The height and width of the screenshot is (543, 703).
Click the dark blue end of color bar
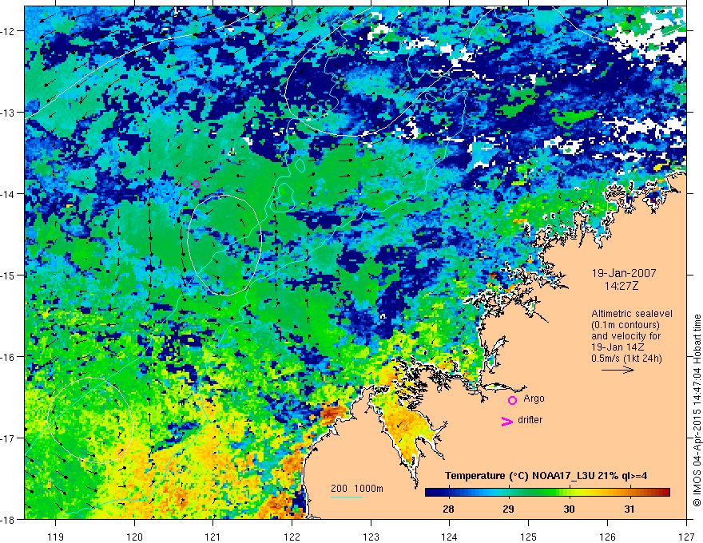pos(430,493)
